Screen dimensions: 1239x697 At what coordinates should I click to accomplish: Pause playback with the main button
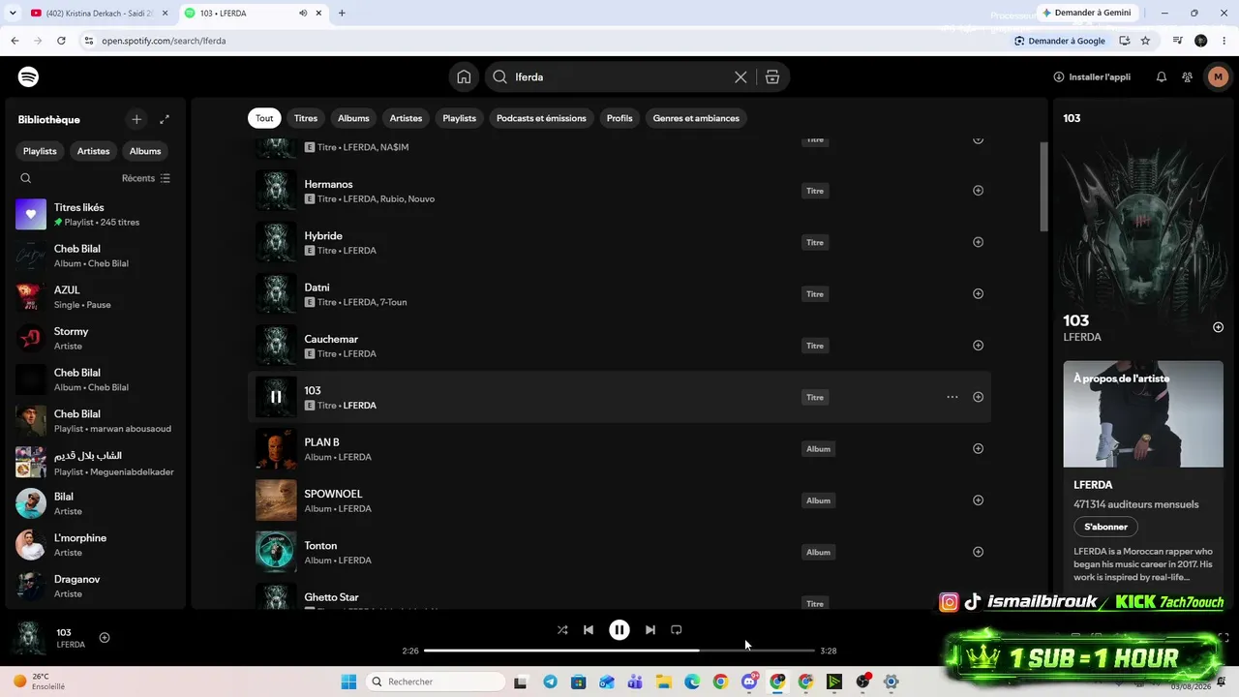coord(619,630)
